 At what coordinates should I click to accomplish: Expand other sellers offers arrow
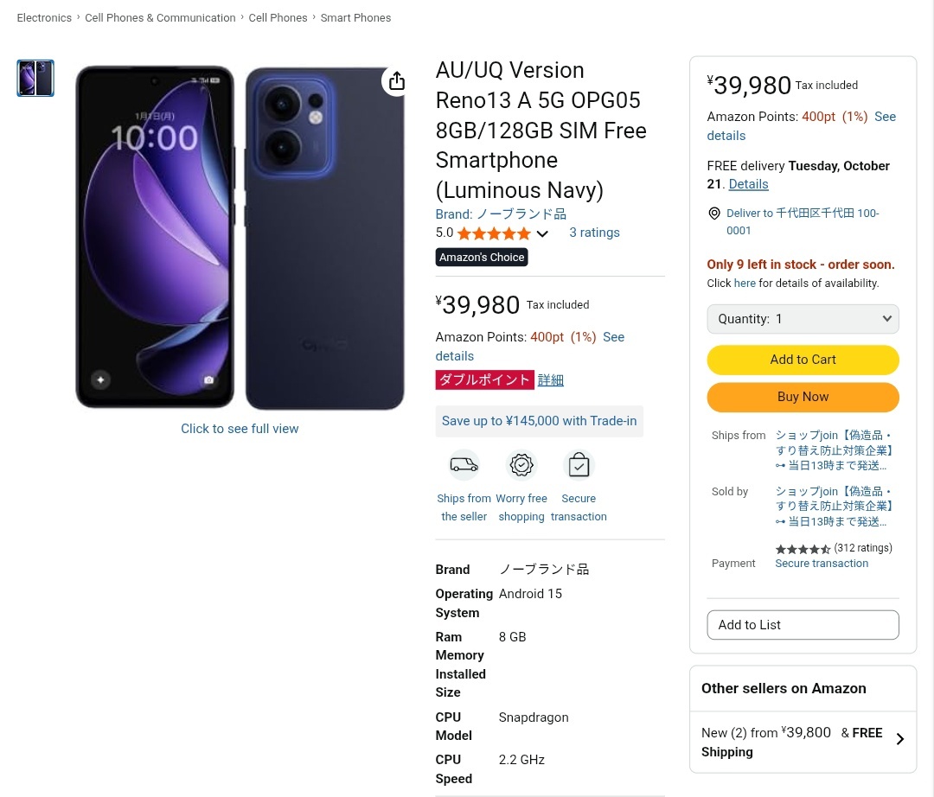900,740
